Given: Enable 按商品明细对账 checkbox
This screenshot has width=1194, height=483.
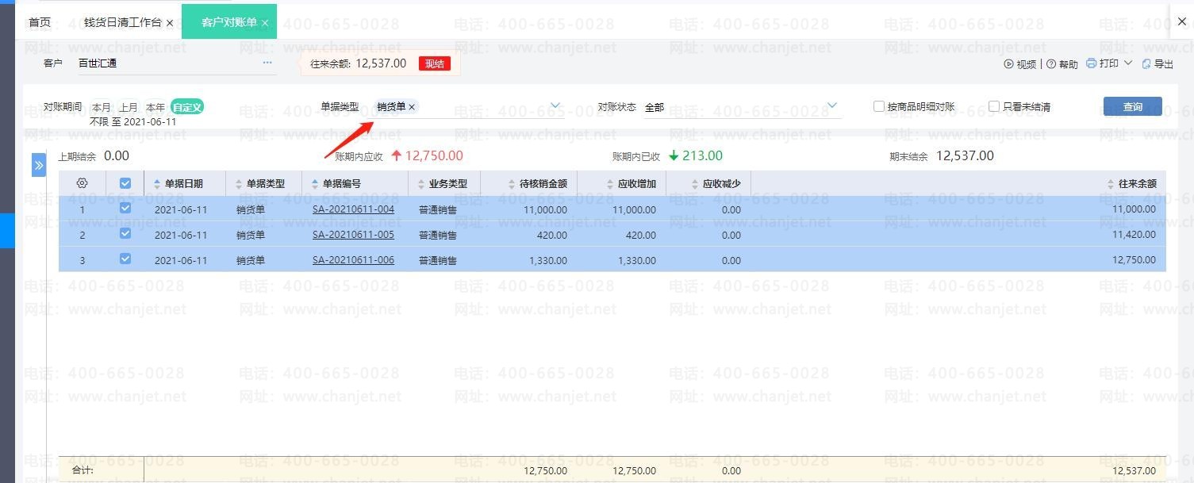Looking at the screenshot, I should tap(879, 106).
